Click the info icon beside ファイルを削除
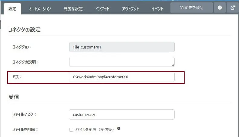This screenshot has width=239, height=137. point(119,128)
